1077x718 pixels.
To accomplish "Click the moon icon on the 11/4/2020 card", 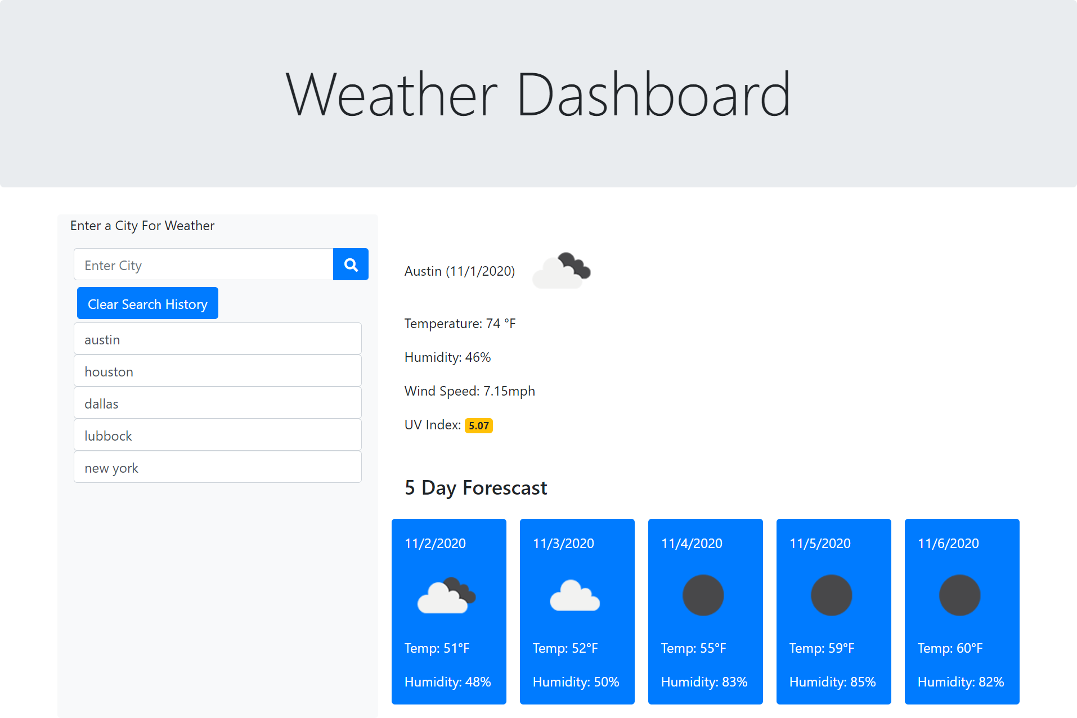I will [x=703, y=595].
